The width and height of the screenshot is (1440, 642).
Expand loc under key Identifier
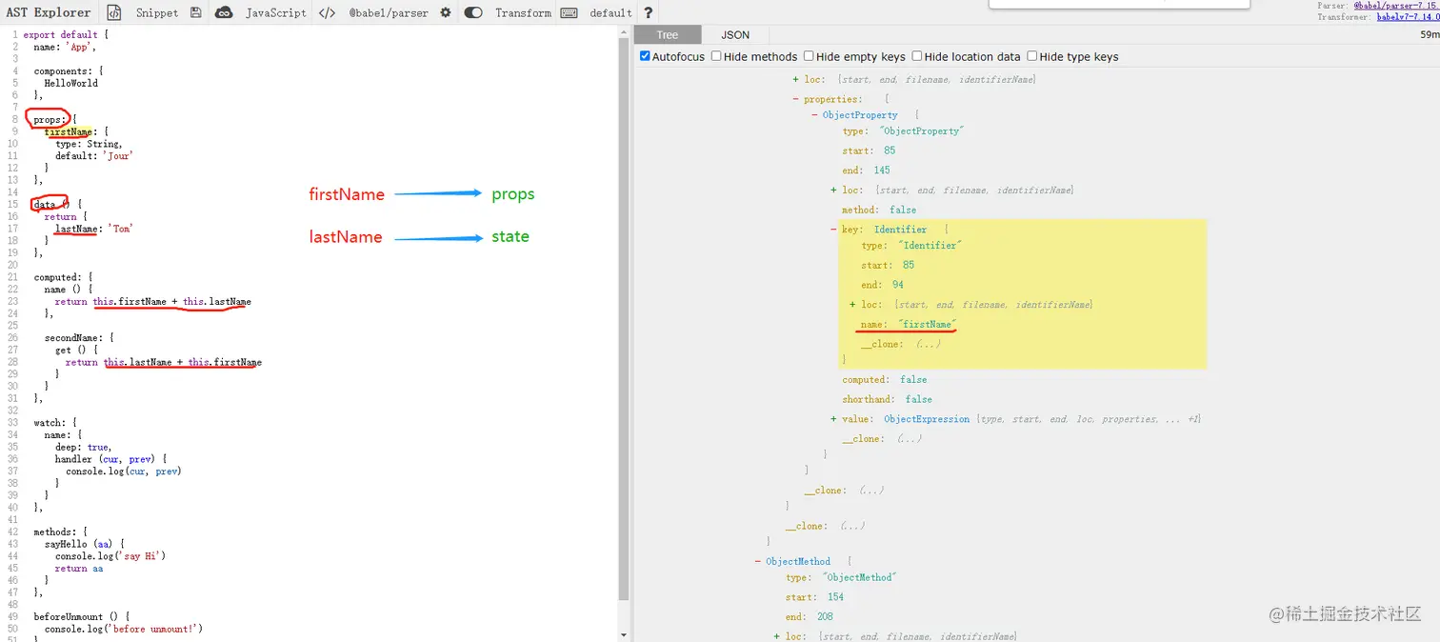[x=852, y=305]
